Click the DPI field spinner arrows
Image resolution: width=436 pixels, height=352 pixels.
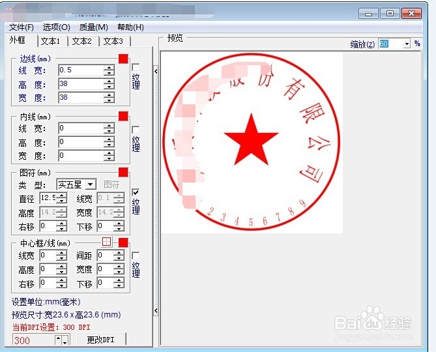point(62,340)
